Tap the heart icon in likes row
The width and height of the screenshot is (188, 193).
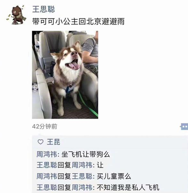point(40,142)
